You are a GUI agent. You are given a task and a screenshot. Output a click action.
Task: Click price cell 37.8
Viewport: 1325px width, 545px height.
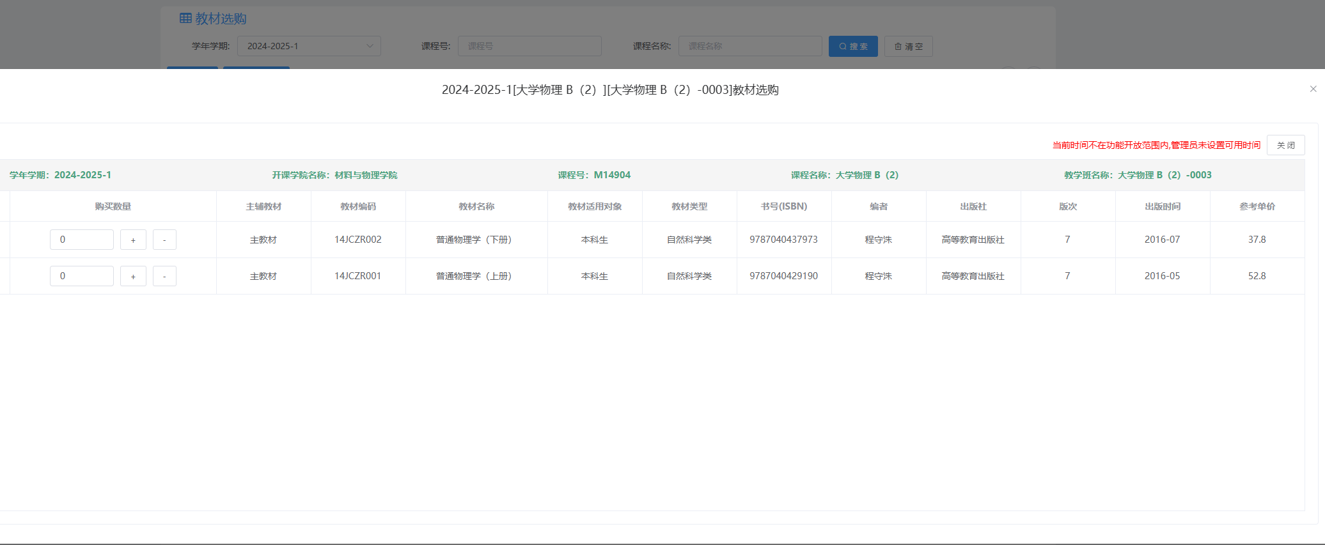pos(1257,240)
